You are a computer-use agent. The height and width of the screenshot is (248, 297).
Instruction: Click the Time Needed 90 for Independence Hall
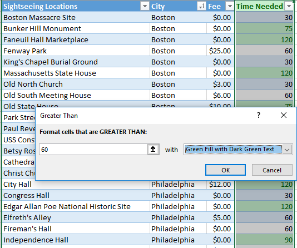pyautogui.click(x=264, y=240)
